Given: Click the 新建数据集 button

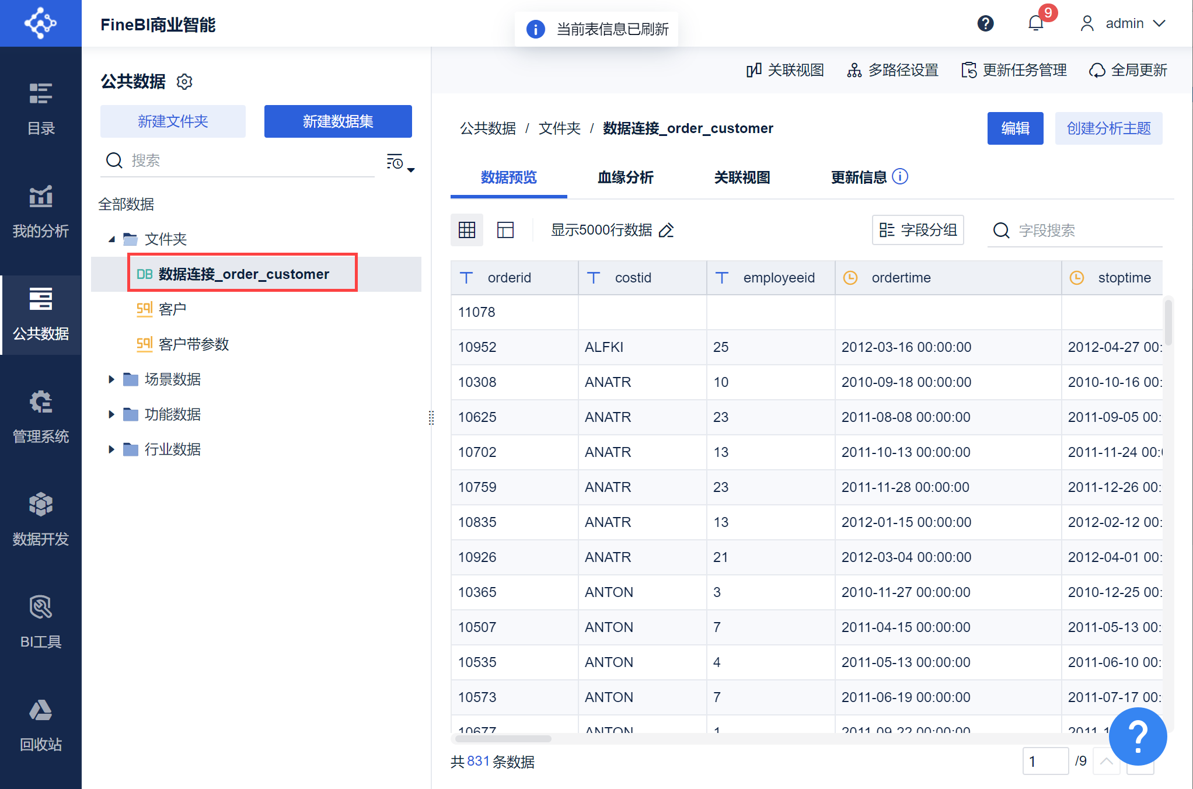Looking at the screenshot, I should (x=338, y=121).
